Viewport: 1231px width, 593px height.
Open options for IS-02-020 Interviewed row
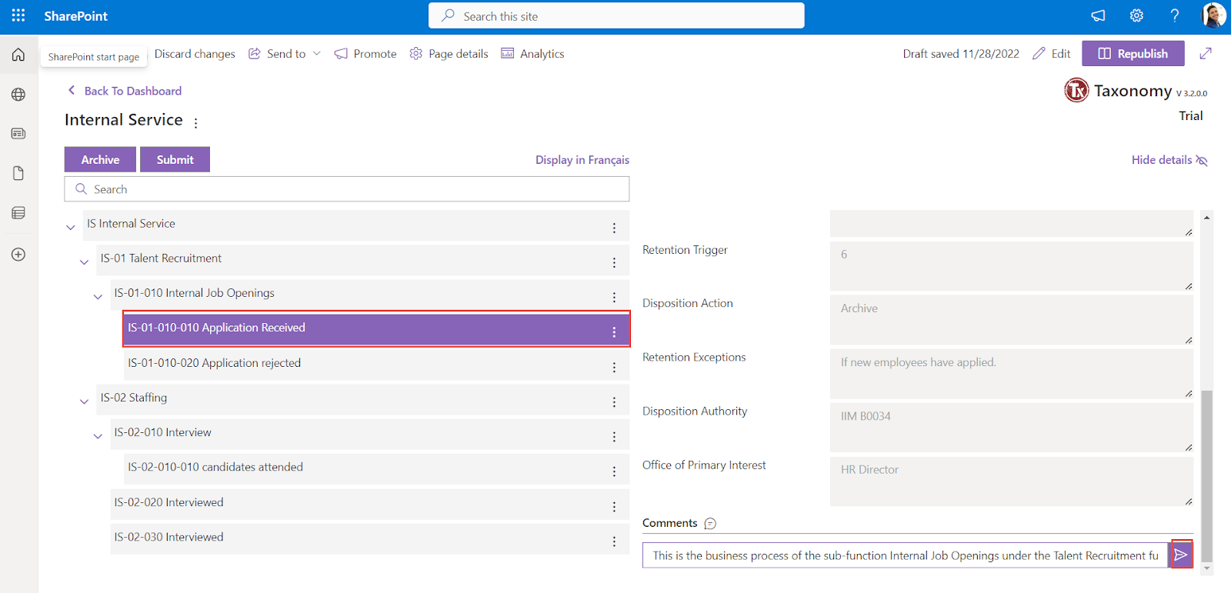click(614, 506)
